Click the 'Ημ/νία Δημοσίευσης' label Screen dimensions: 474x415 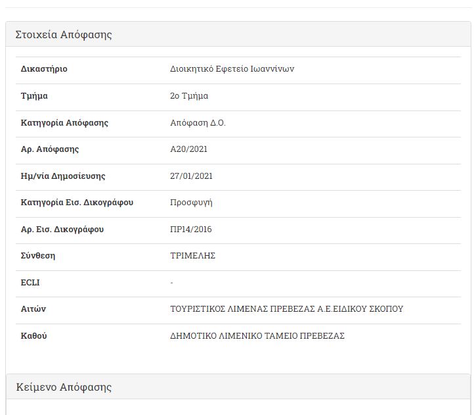(x=63, y=176)
